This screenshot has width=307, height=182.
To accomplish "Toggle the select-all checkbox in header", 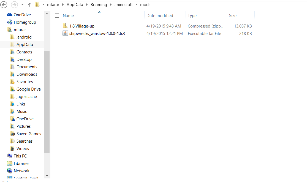I will coord(57,15).
